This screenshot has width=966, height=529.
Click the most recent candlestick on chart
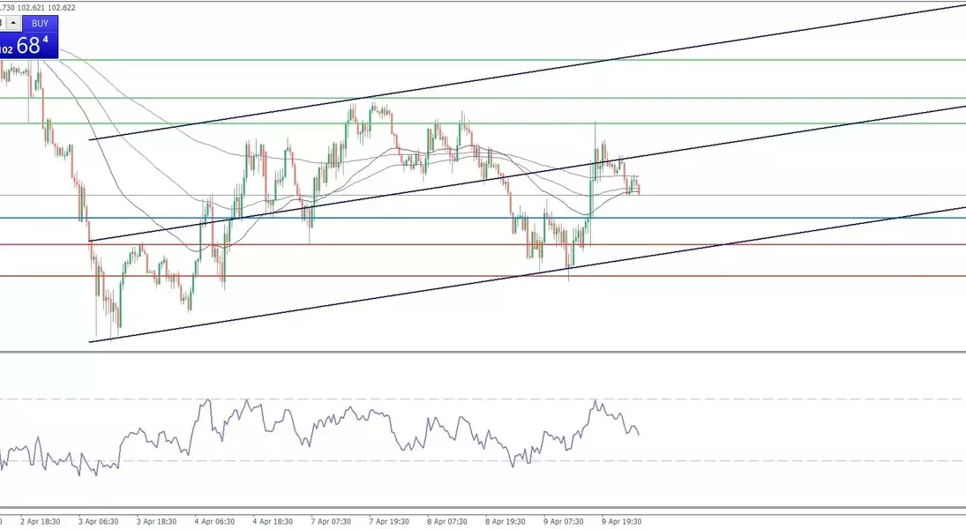pyautogui.click(x=638, y=187)
